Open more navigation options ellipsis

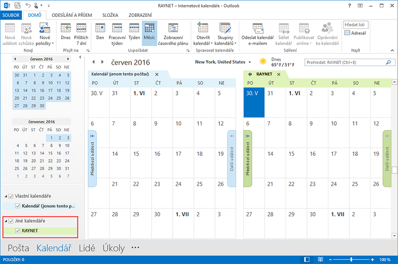click(x=135, y=247)
